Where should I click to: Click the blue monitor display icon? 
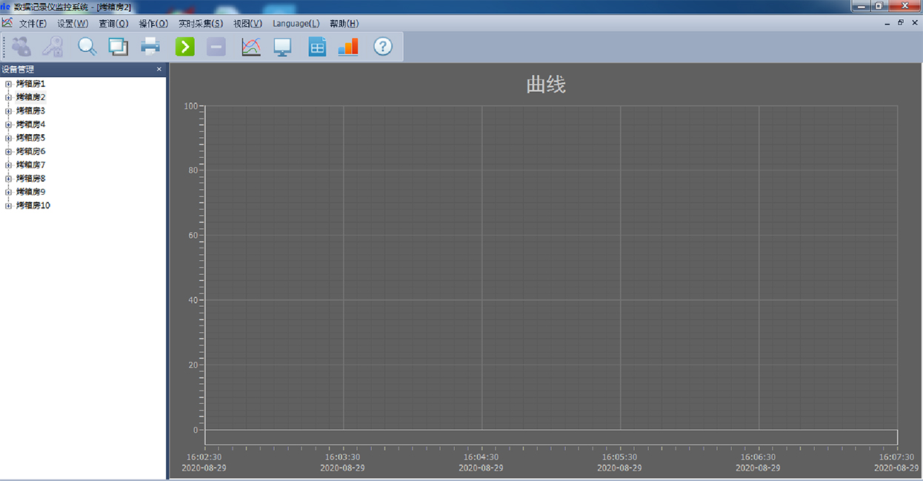coord(282,47)
